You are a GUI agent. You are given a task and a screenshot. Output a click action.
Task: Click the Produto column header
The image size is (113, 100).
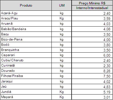[26, 5]
